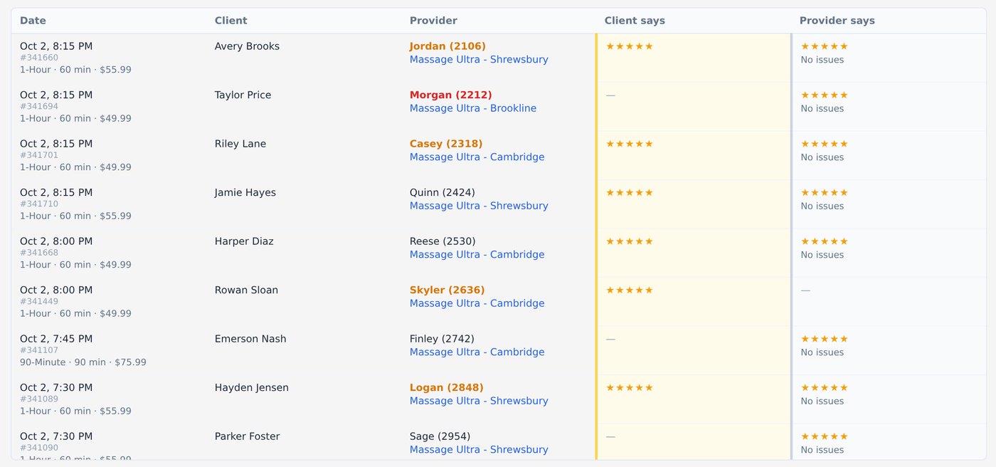Open provider Logan (2848)
Viewport: 996px width, 467px height.
point(446,387)
